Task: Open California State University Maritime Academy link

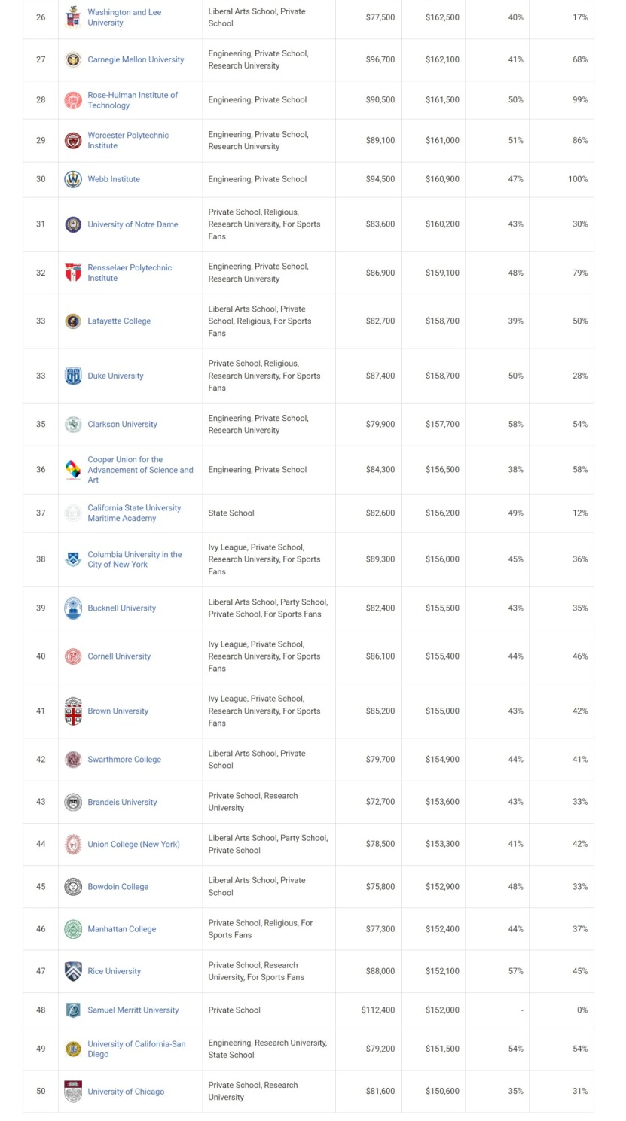Action: coord(134,513)
